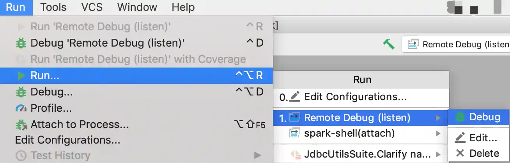Screen dimensions: 510x163
Task: Expand the spark-shell(attach) submenu arrow
Action: [x=438, y=134]
